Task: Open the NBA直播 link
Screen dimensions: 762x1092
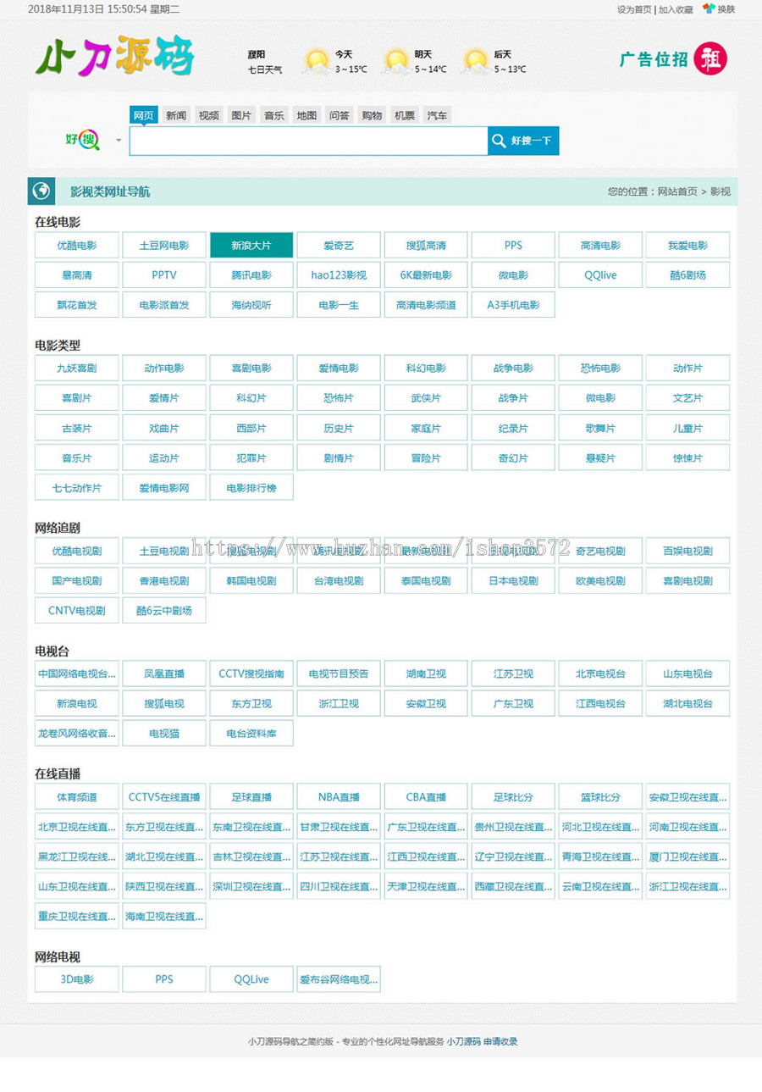Action: pos(339,797)
